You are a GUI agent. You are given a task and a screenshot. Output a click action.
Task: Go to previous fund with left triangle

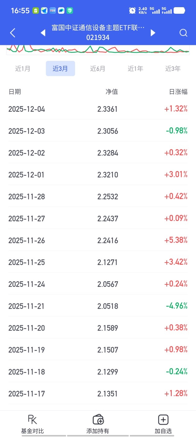[43, 33]
